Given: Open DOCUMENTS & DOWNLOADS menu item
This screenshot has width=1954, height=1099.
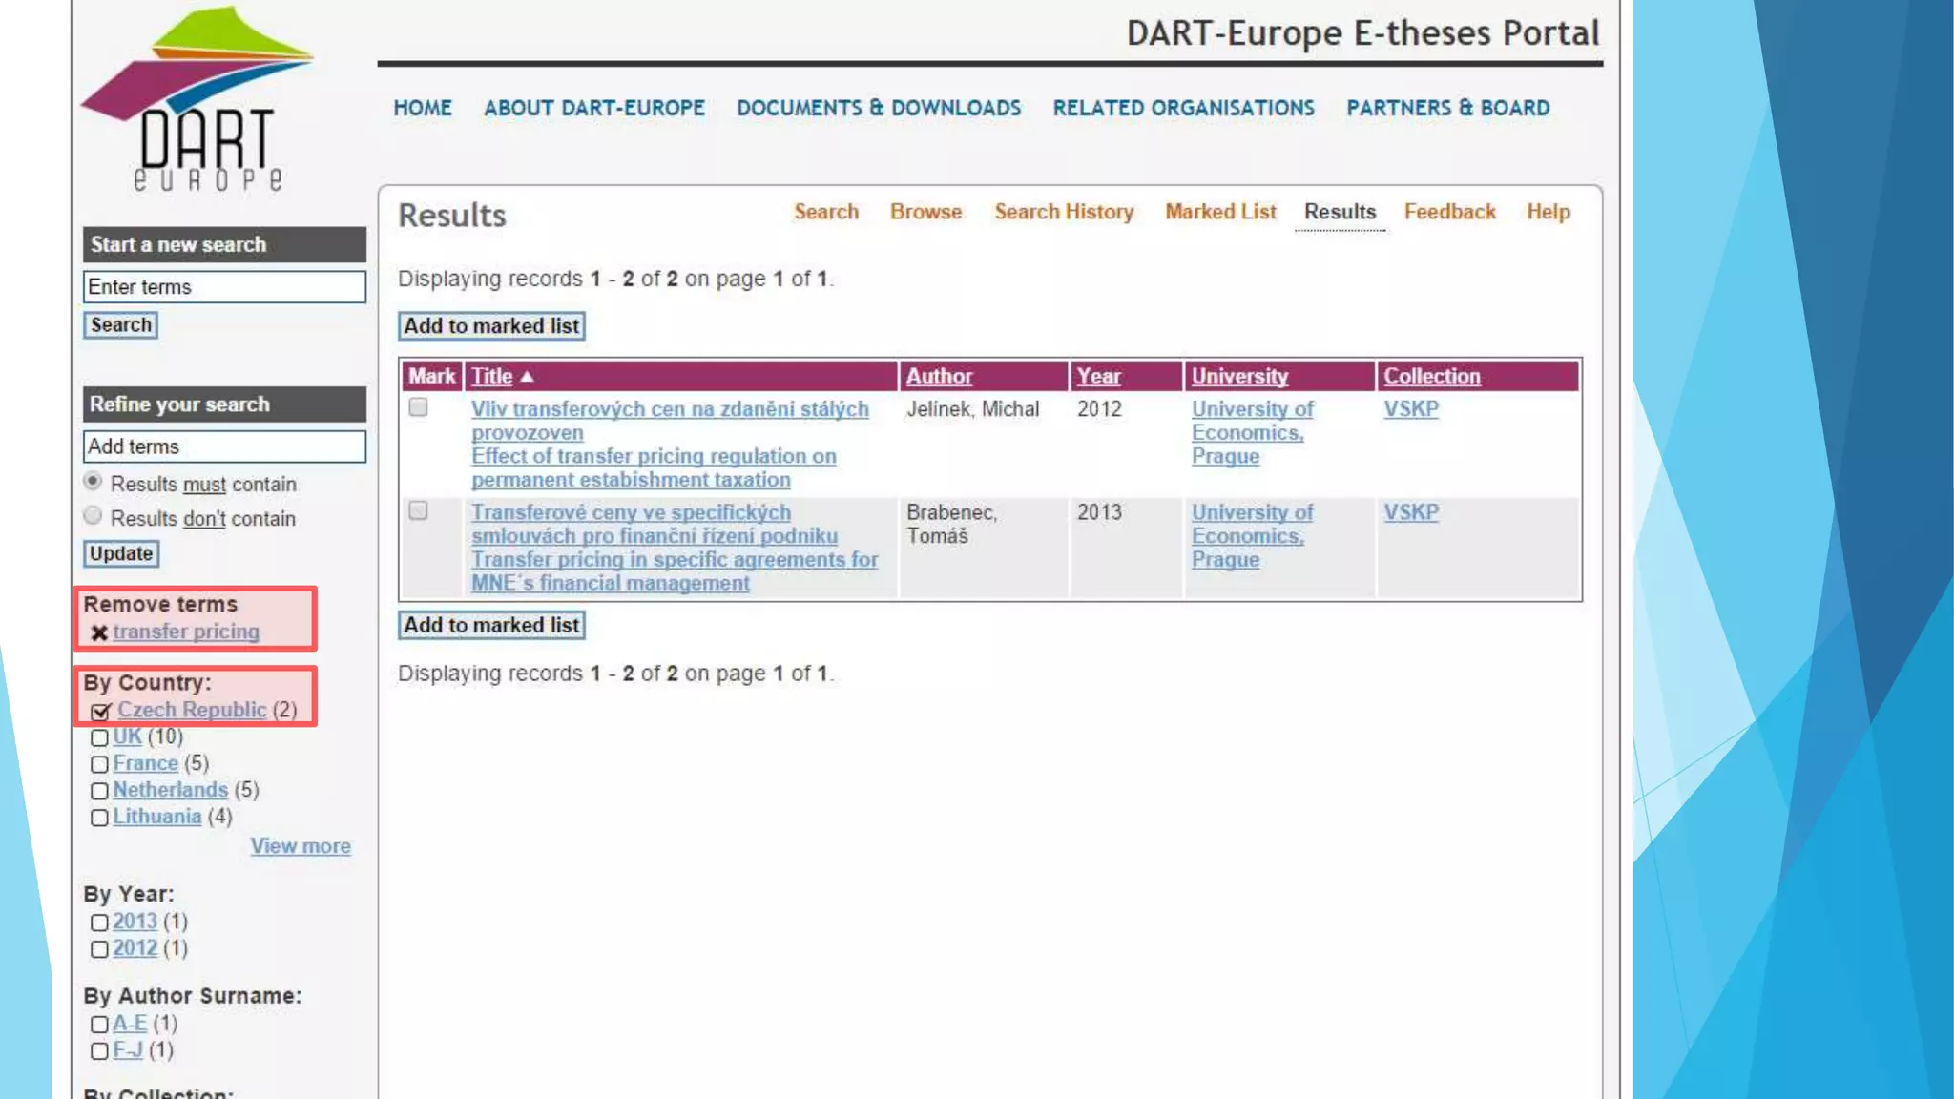Looking at the screenshot, I should pos(879,108).
